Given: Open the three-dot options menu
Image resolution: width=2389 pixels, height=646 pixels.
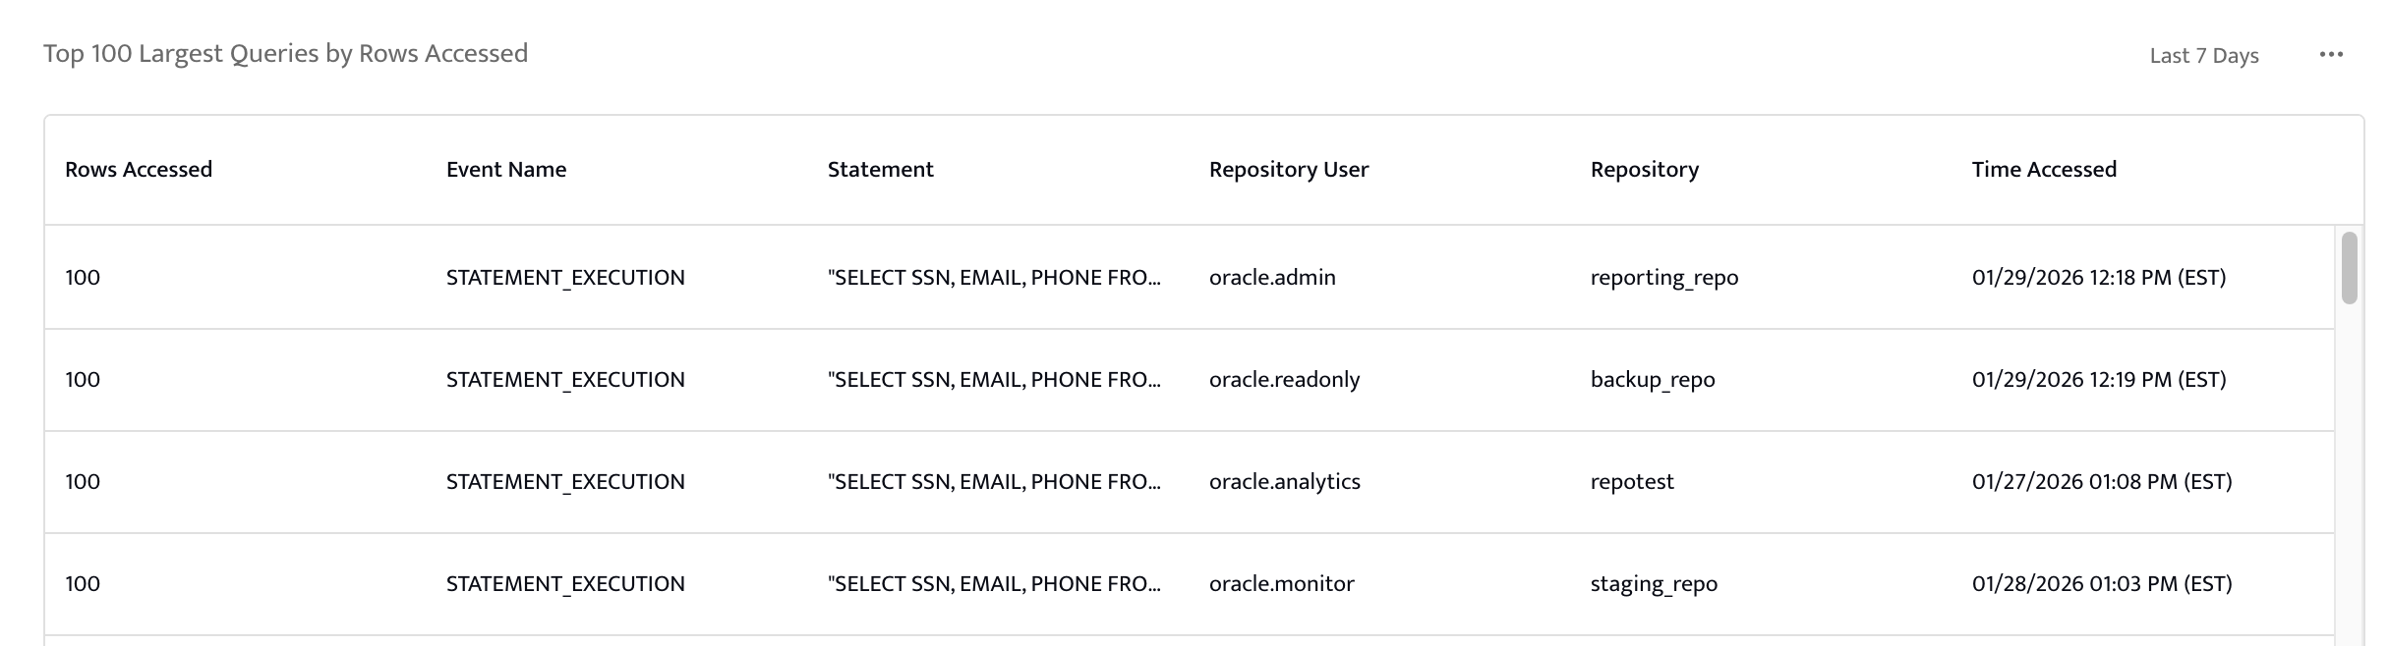Looking at the screenshot, I should [2331, 55].
